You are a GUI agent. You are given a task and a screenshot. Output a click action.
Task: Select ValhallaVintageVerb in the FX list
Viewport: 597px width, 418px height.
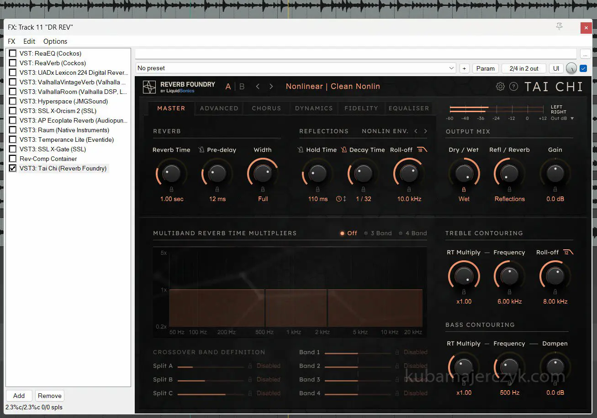pos(73,82)
